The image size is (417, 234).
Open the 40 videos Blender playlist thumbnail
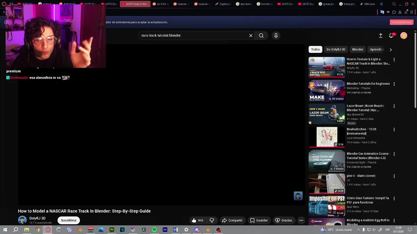pyautogui.click(x=327, y=91)
